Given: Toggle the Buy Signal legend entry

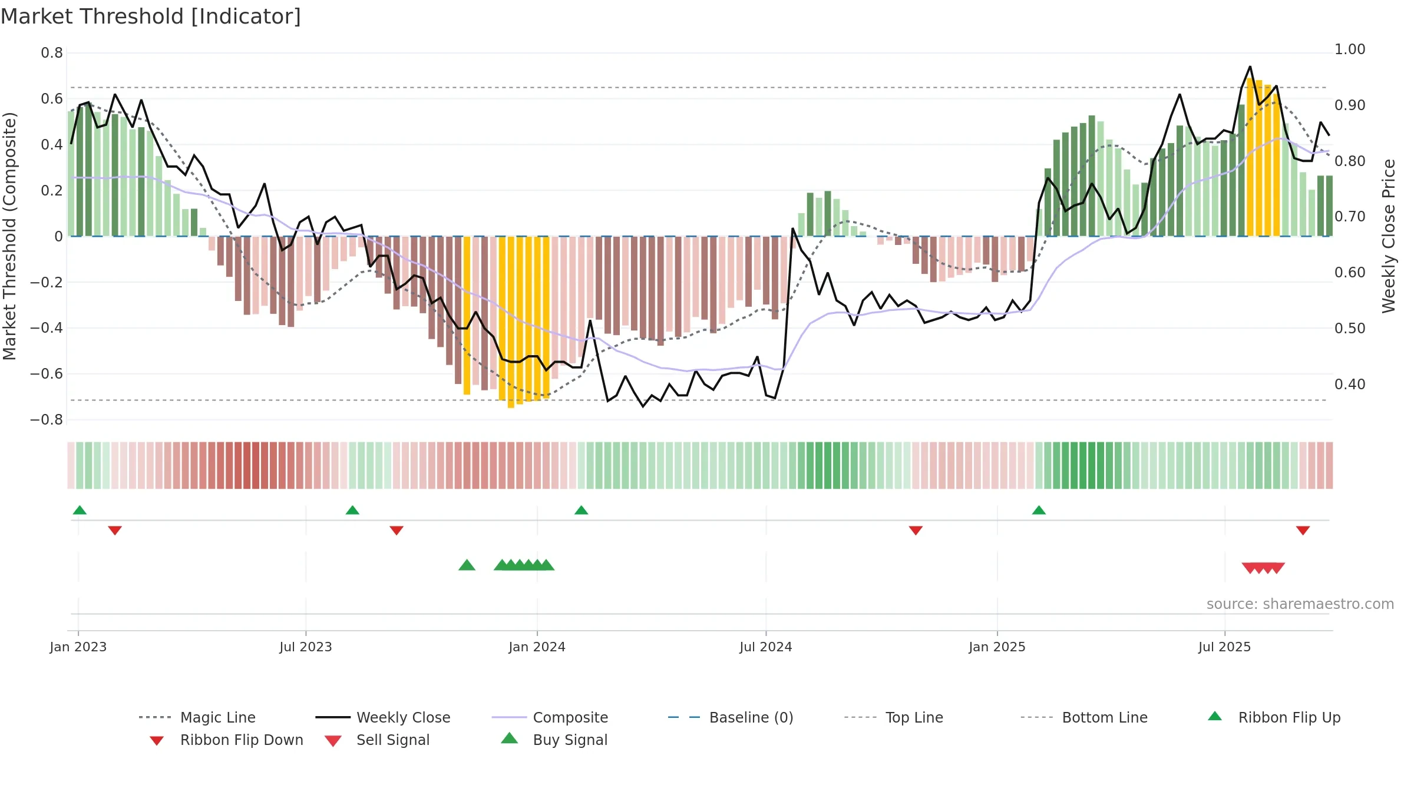Looking at the screenshot, I should (x=554, y=740).
